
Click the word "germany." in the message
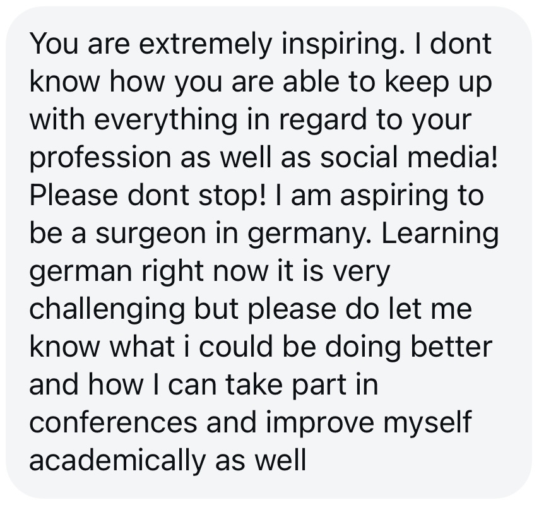pos(310,234)
